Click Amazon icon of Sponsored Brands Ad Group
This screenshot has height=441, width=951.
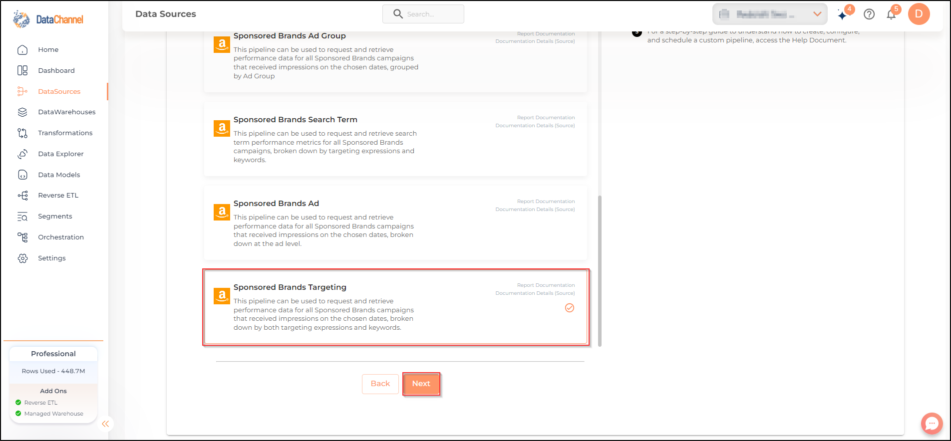[x=222, y=44]
